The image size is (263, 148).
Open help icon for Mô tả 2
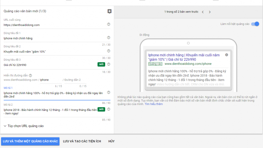[x=109, y=109]
